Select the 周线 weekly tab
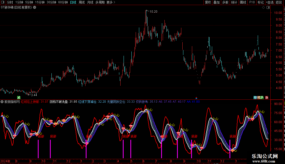The image size is (285, 164). pos(82,2)
